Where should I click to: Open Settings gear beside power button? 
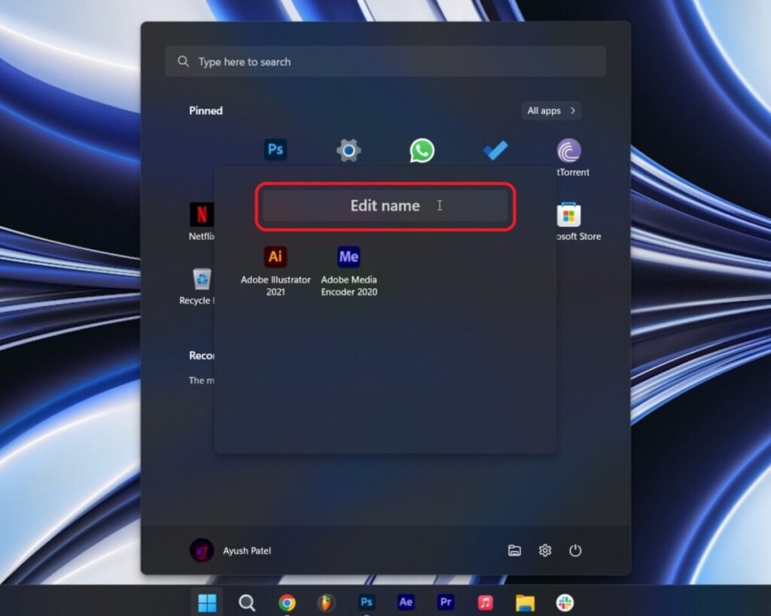545,551
